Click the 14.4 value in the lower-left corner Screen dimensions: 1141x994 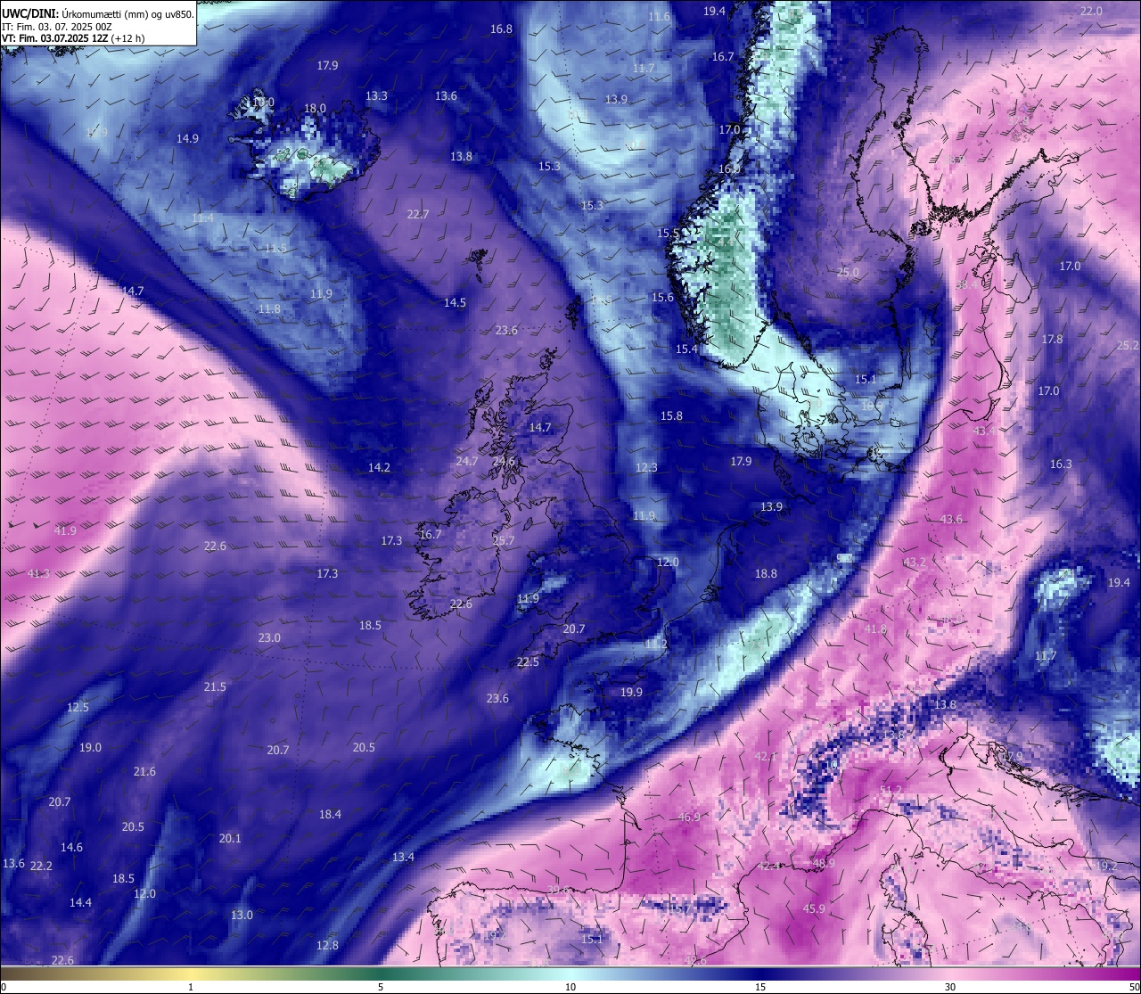[80, 902]
